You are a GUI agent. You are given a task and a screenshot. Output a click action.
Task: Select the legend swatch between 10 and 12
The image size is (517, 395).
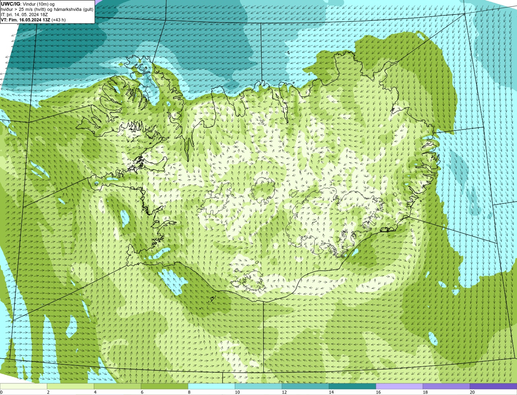[x=258, y=386]
